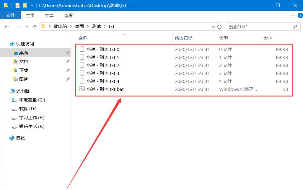Select 桌面 in address breadcrumb
The height and width of the screenshot is (190, 303).
tap(79, 27)
